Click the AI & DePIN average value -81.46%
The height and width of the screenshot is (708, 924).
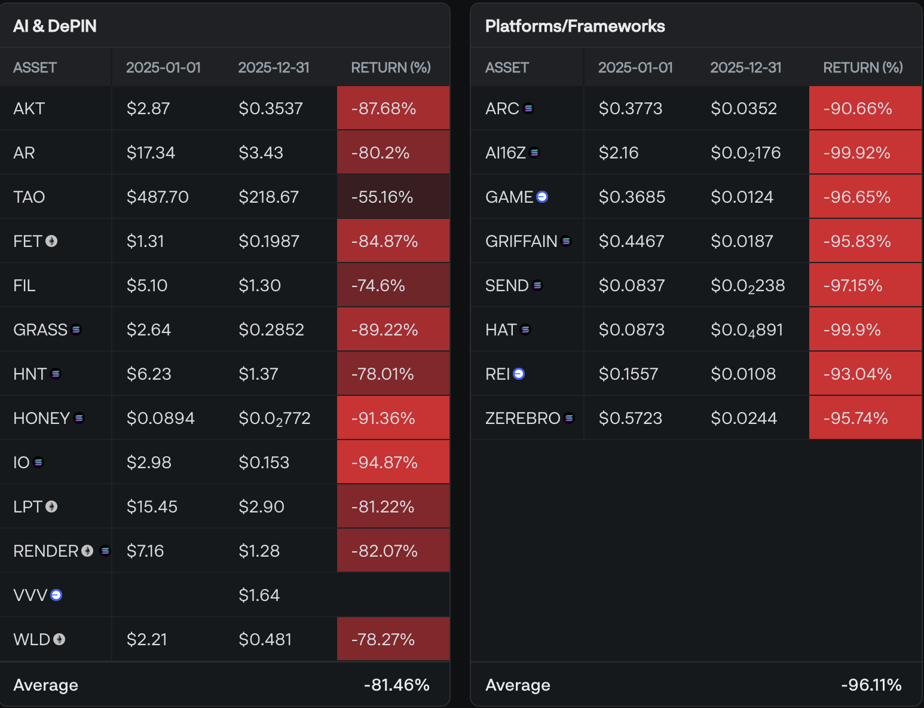[x=396, y=685]
